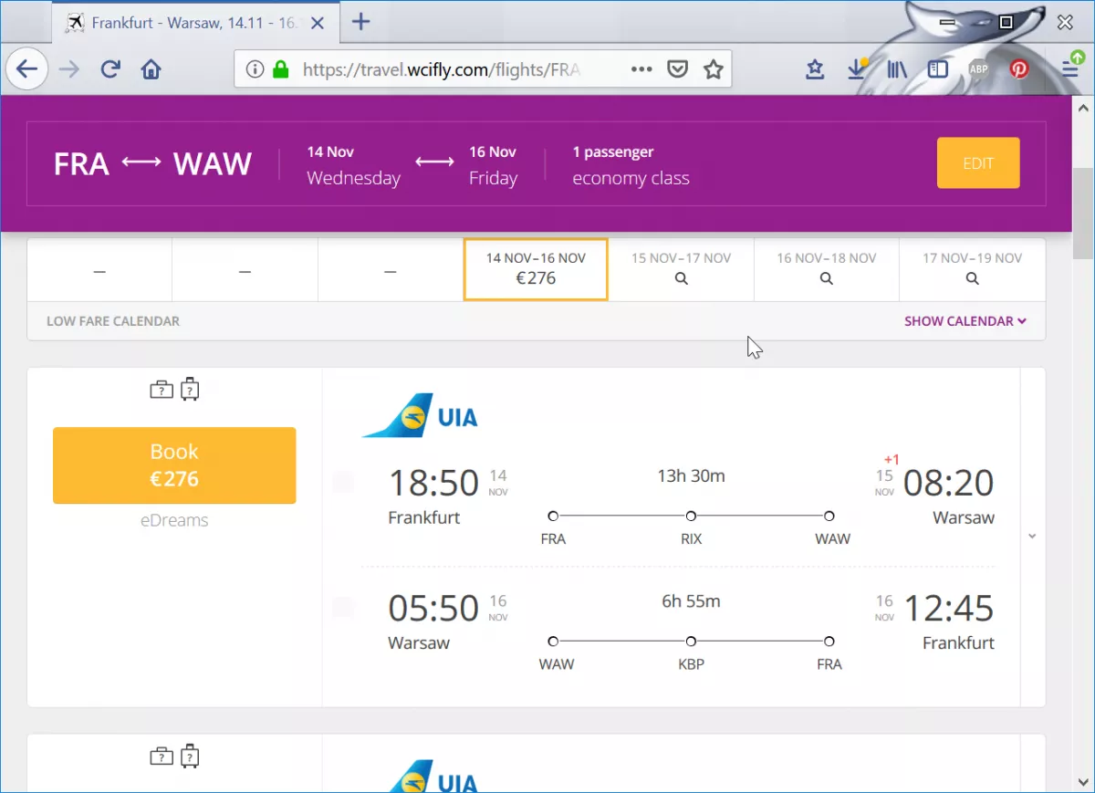Screen dimensions: 1095x793
Task: Book the €276 eDreams flight
Action: click(x=174, y=465)
